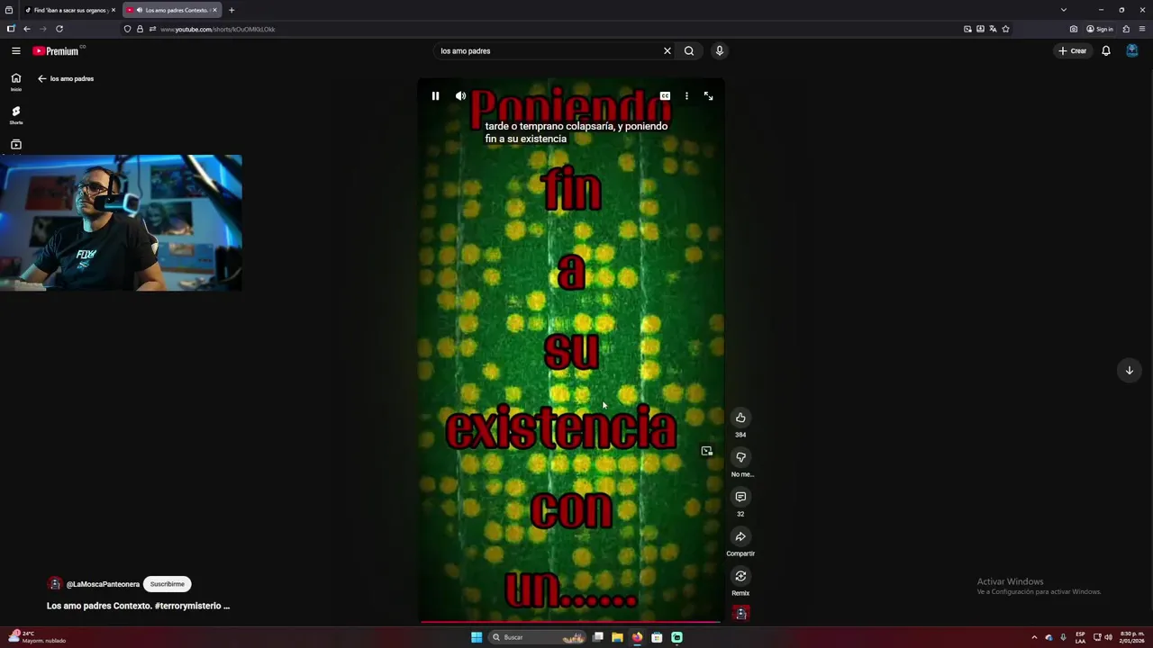
Task: Open Subscriptions icon in the YouTube sidebar
Action: (x=15, y=144)
